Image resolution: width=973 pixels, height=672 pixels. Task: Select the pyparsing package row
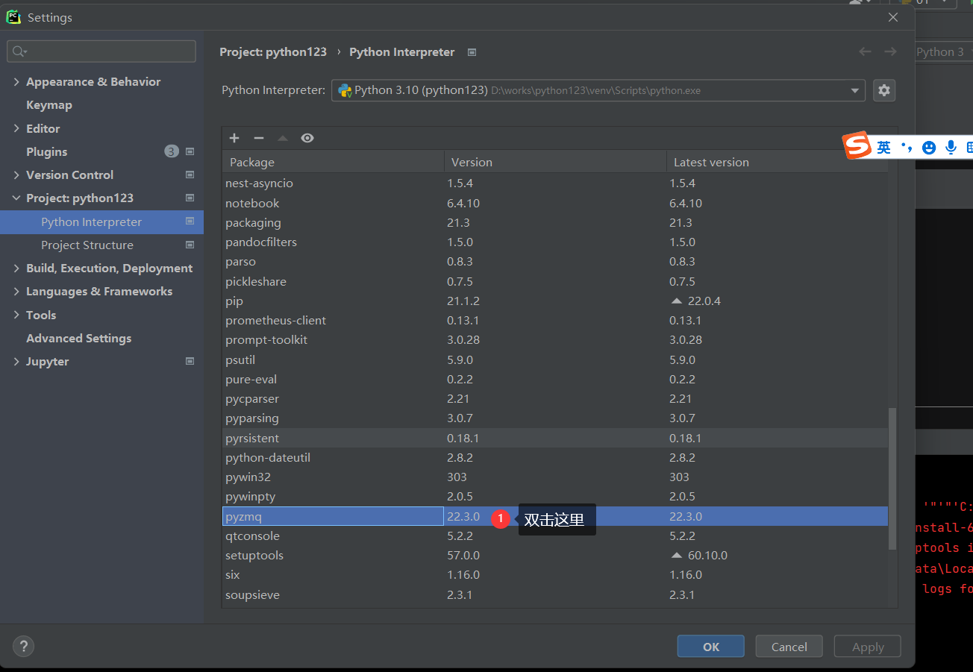[555, 418]
